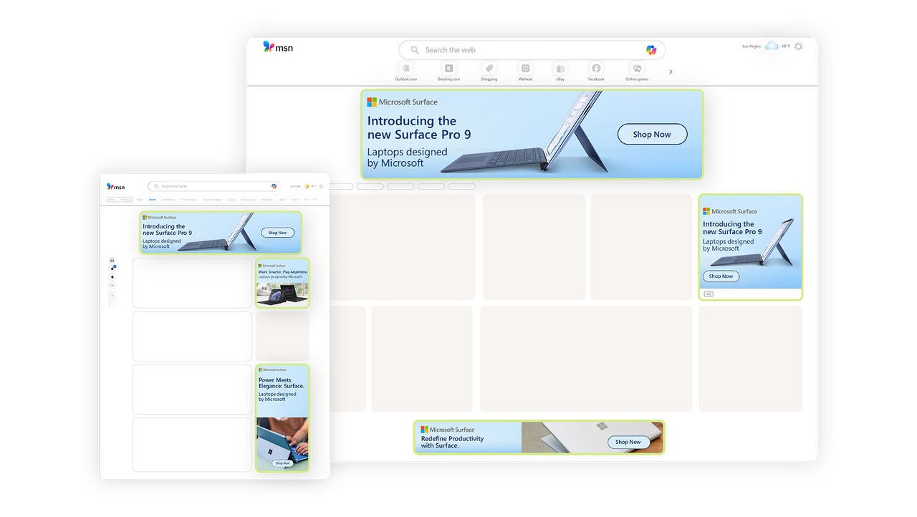Open settings gear in large MSN window
This screenshot has height=517, width=917.
click(x=799, y=47)
